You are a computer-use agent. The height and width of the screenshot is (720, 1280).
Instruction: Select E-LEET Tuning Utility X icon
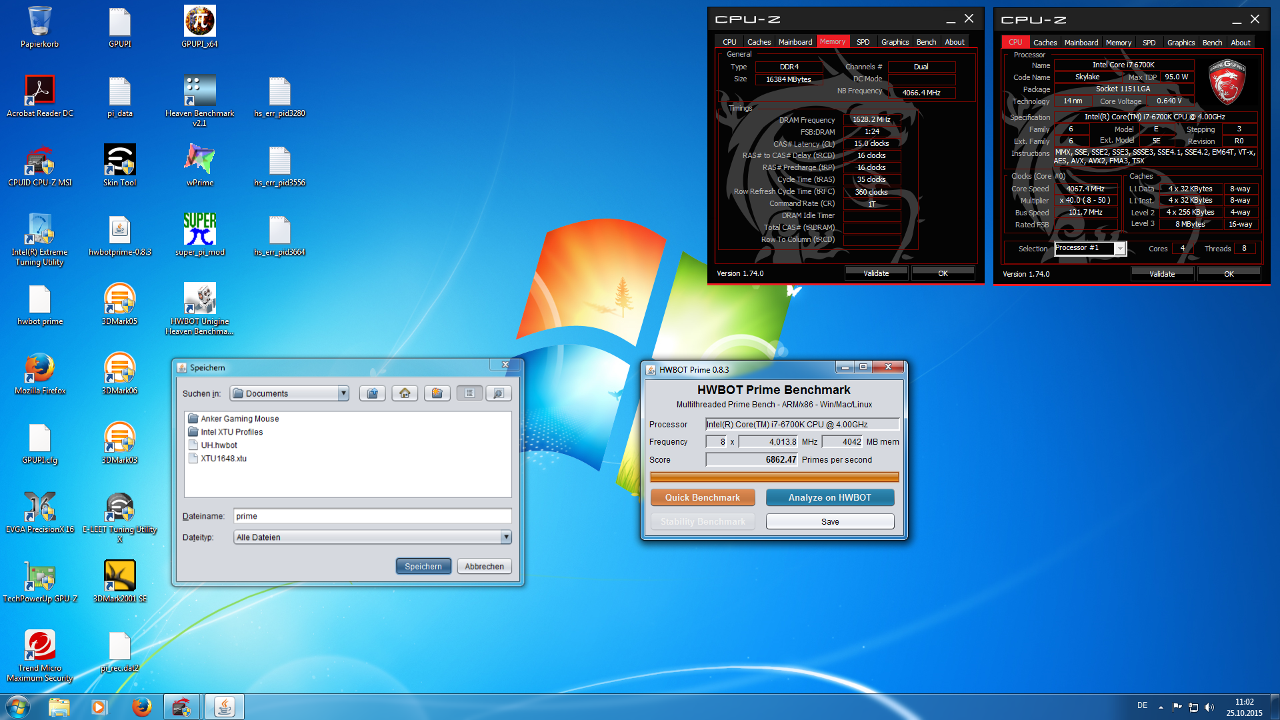click(x=119, y=517)
